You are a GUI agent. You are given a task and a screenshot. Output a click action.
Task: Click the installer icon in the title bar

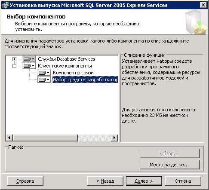tap(5, 5)
